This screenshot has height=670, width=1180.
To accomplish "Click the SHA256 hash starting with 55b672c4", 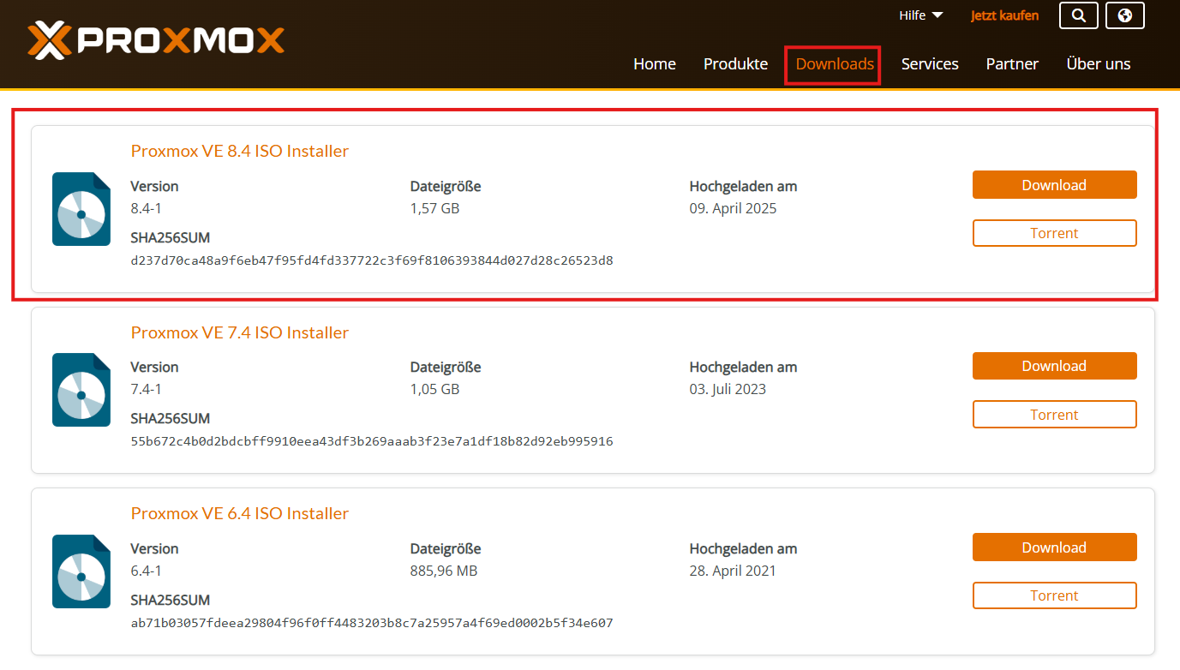I will [372, 442].
